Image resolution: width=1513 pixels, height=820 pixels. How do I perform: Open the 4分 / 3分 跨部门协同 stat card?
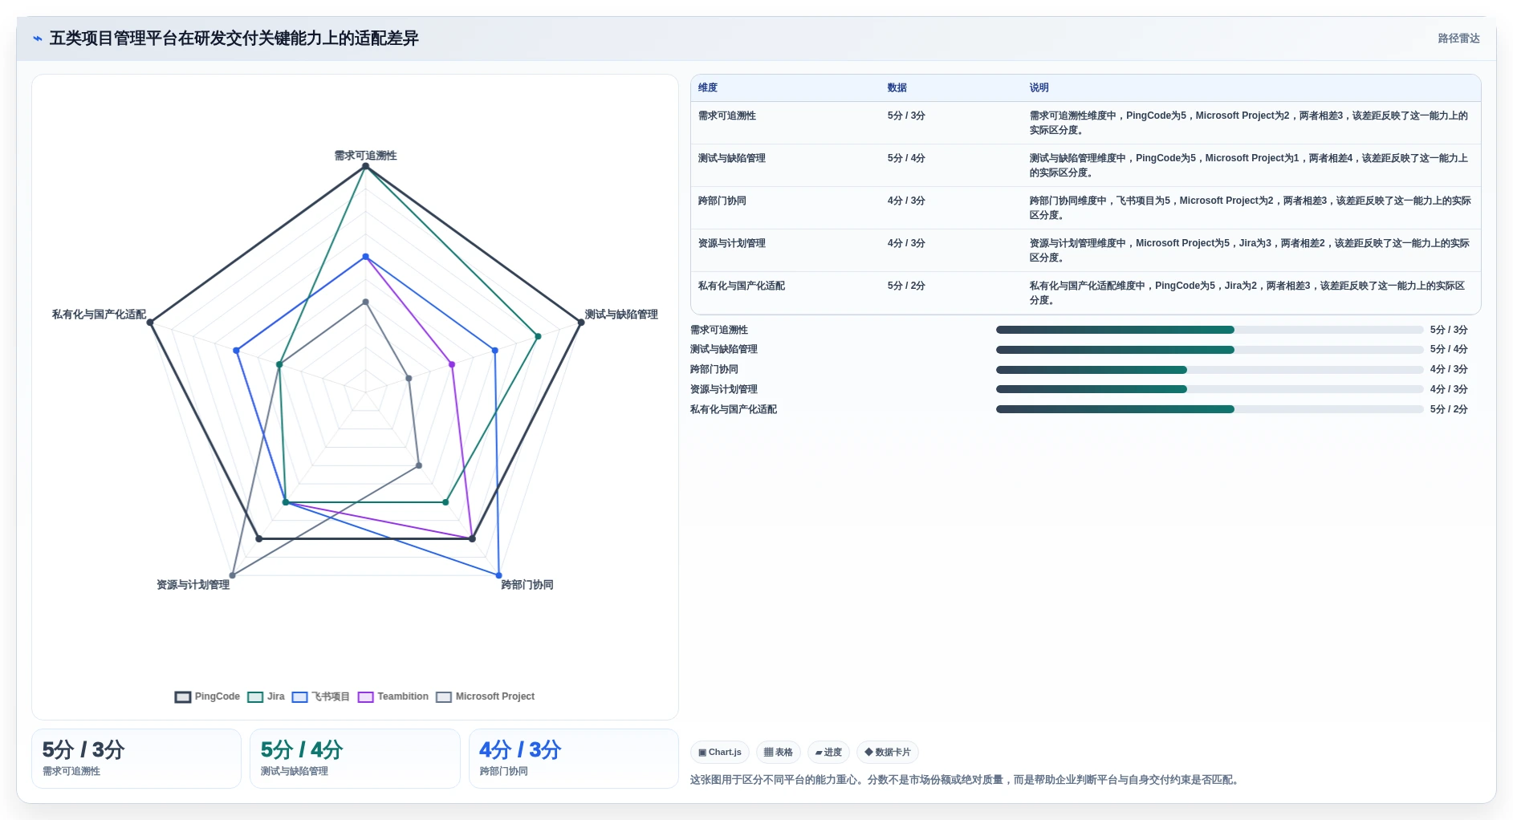(x=574, y=758)
